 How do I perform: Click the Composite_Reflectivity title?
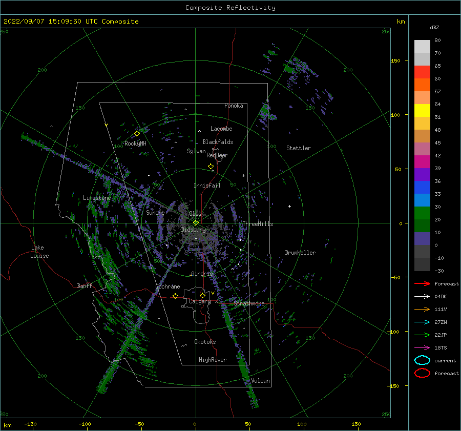coord(230,8)
